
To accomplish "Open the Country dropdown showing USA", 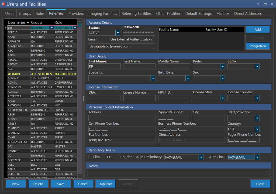I will (257, 129).
